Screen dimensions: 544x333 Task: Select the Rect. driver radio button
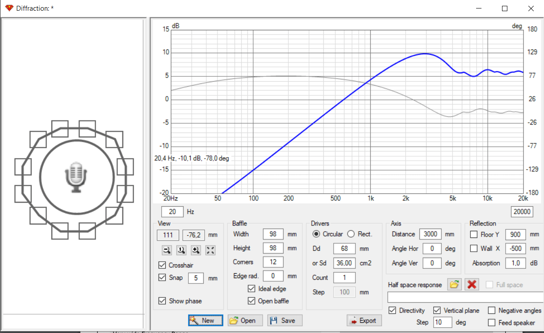click(351, 234)
